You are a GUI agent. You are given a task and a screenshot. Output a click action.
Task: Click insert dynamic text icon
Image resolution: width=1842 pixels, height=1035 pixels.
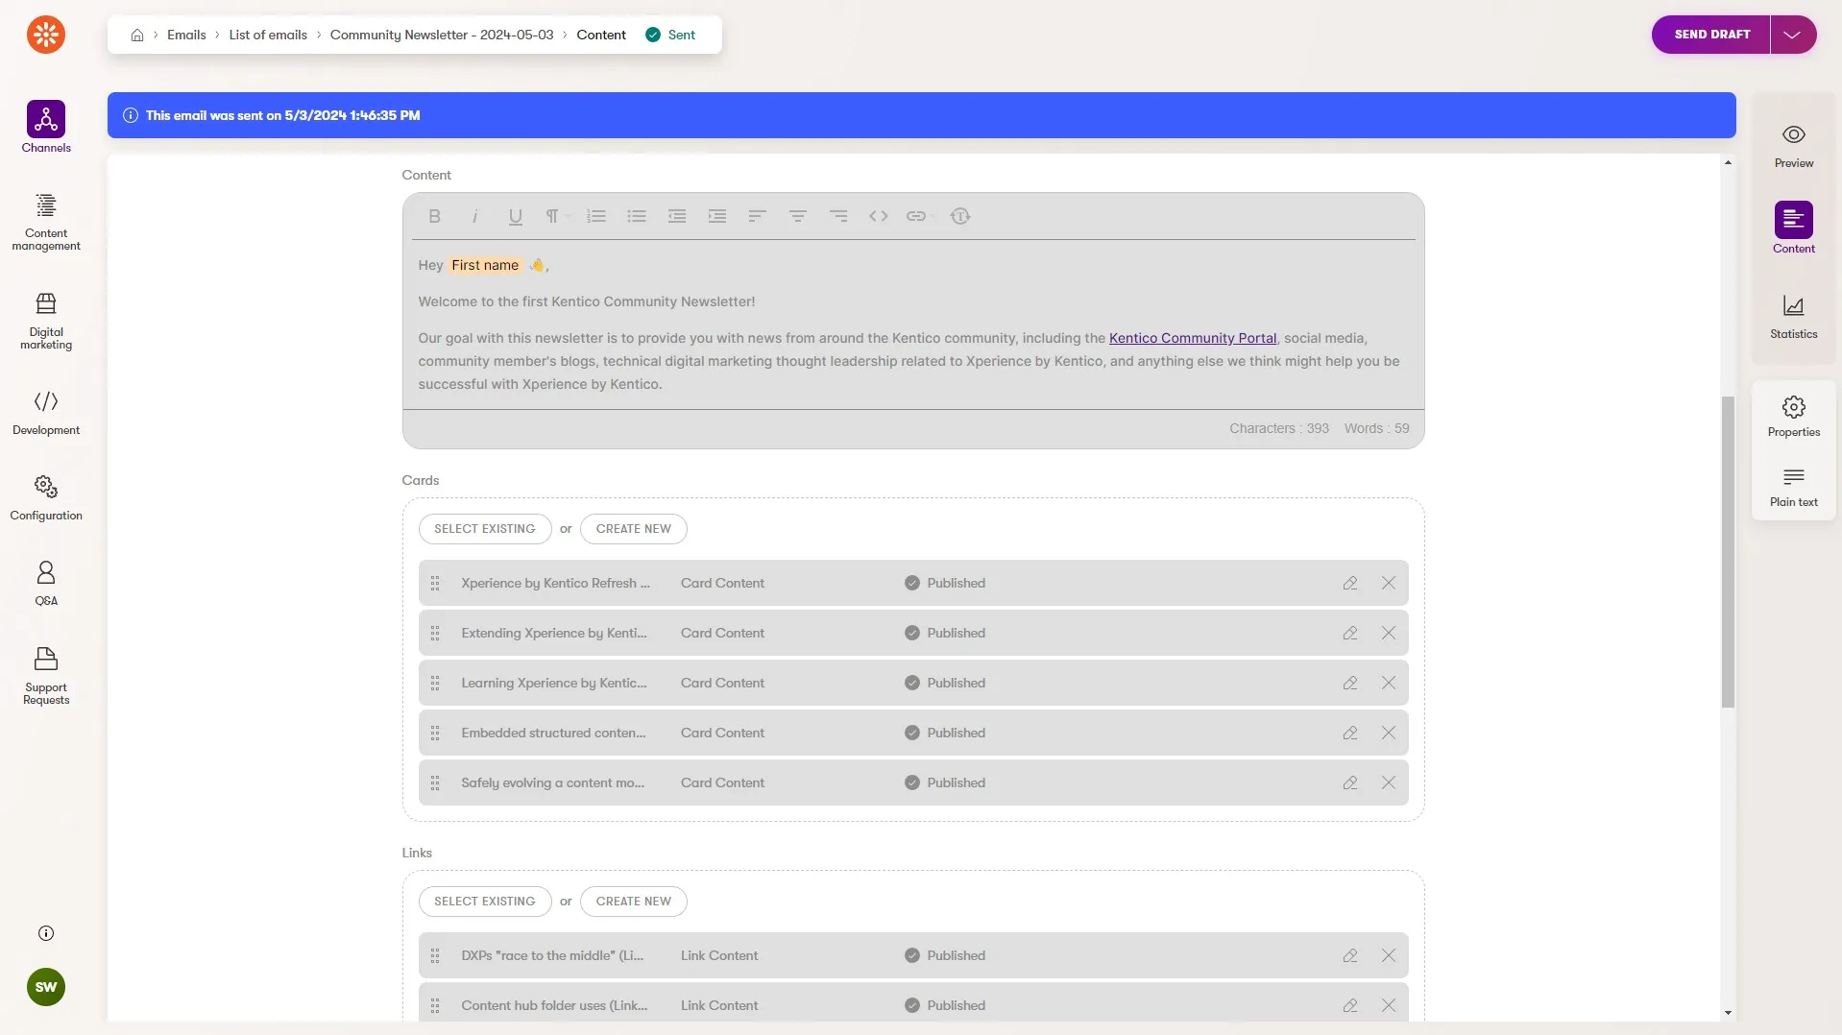(960, 216)
